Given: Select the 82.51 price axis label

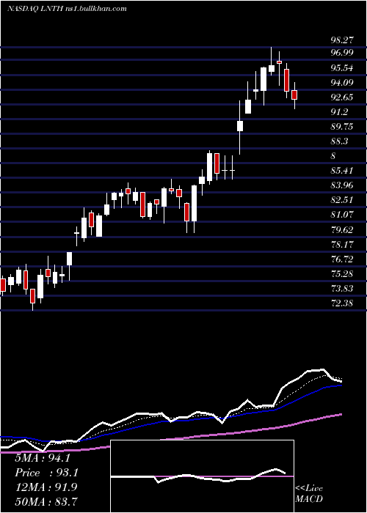Looking at the screenshot, I should click(x=342, y=200).
